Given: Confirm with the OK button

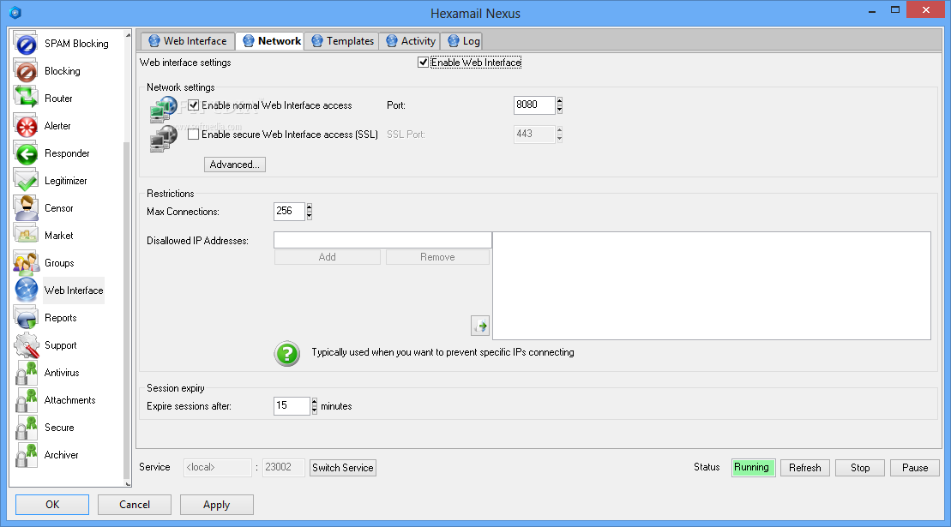Looking at the screenshot, I should point(52,505).
